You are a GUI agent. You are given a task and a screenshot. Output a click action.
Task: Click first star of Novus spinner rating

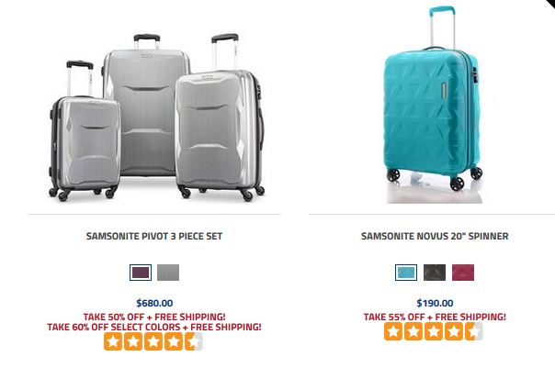tap(393, 331)
